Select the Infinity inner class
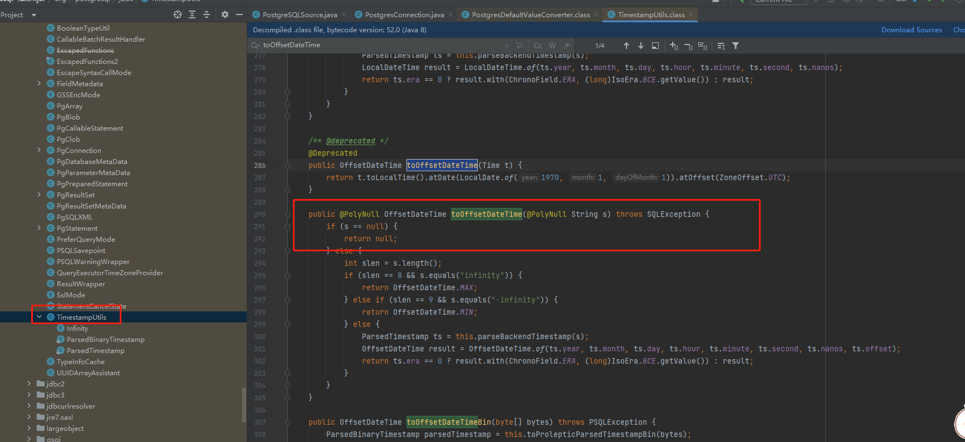This screenshot has width=965, height=442. tap(77, 328)
